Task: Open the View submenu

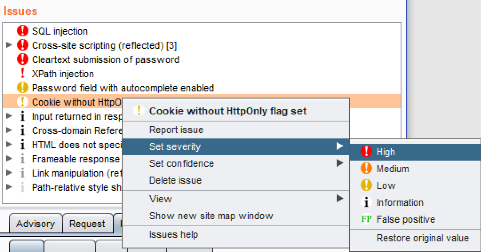Action: tap(160, 199)
